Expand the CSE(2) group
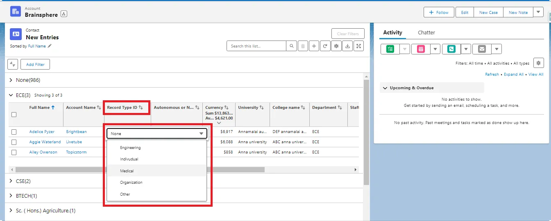Image resolution: width=551 pixels, height=221 pixels. coord(11,181)
